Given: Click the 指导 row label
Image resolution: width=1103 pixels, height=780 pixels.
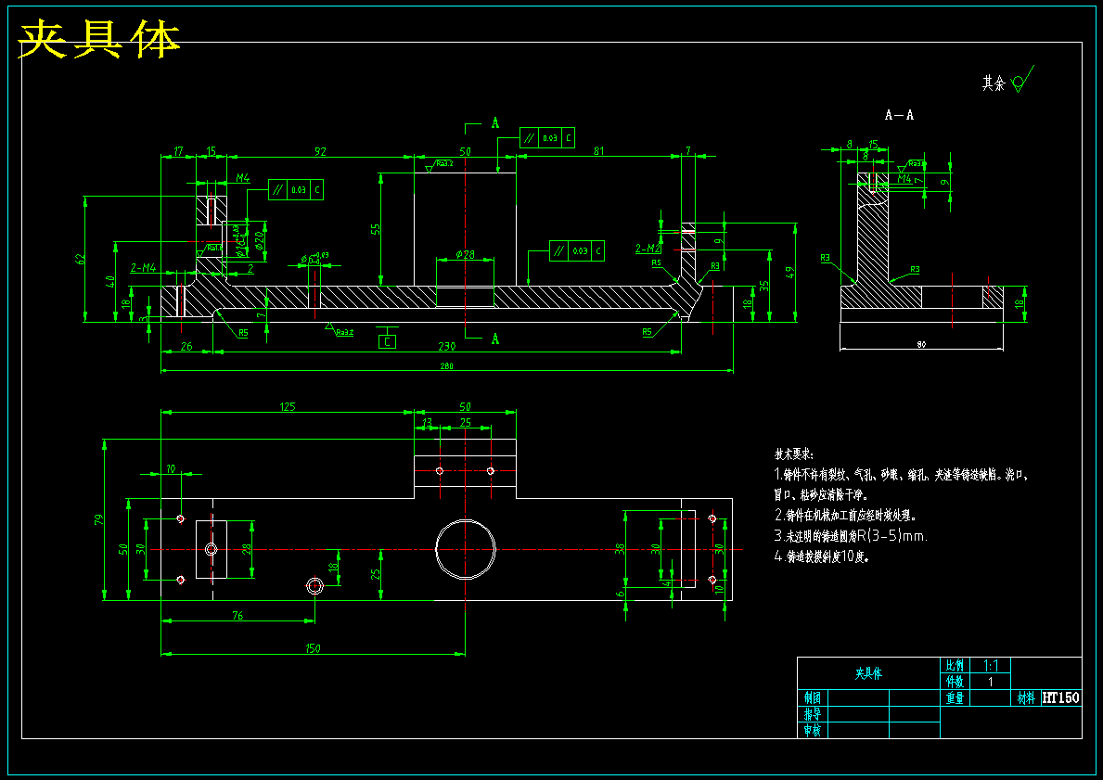Looking at the screenshot, I should (x=813, y=714).
